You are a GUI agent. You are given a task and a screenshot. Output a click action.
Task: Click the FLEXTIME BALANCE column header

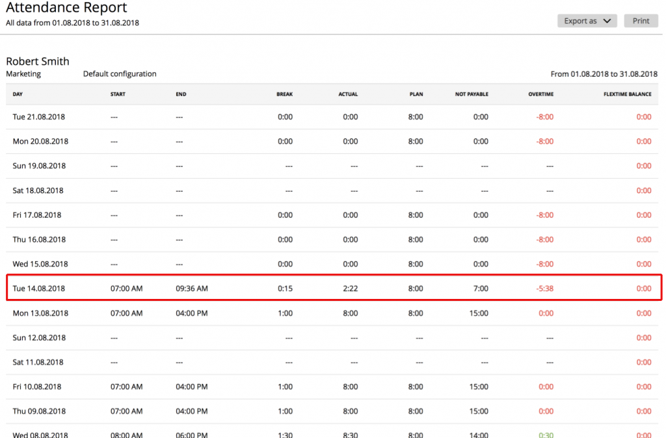pyautogui.click(x=628, y=94)
